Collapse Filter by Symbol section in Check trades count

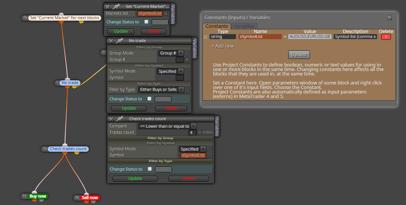tap(161, 143)
